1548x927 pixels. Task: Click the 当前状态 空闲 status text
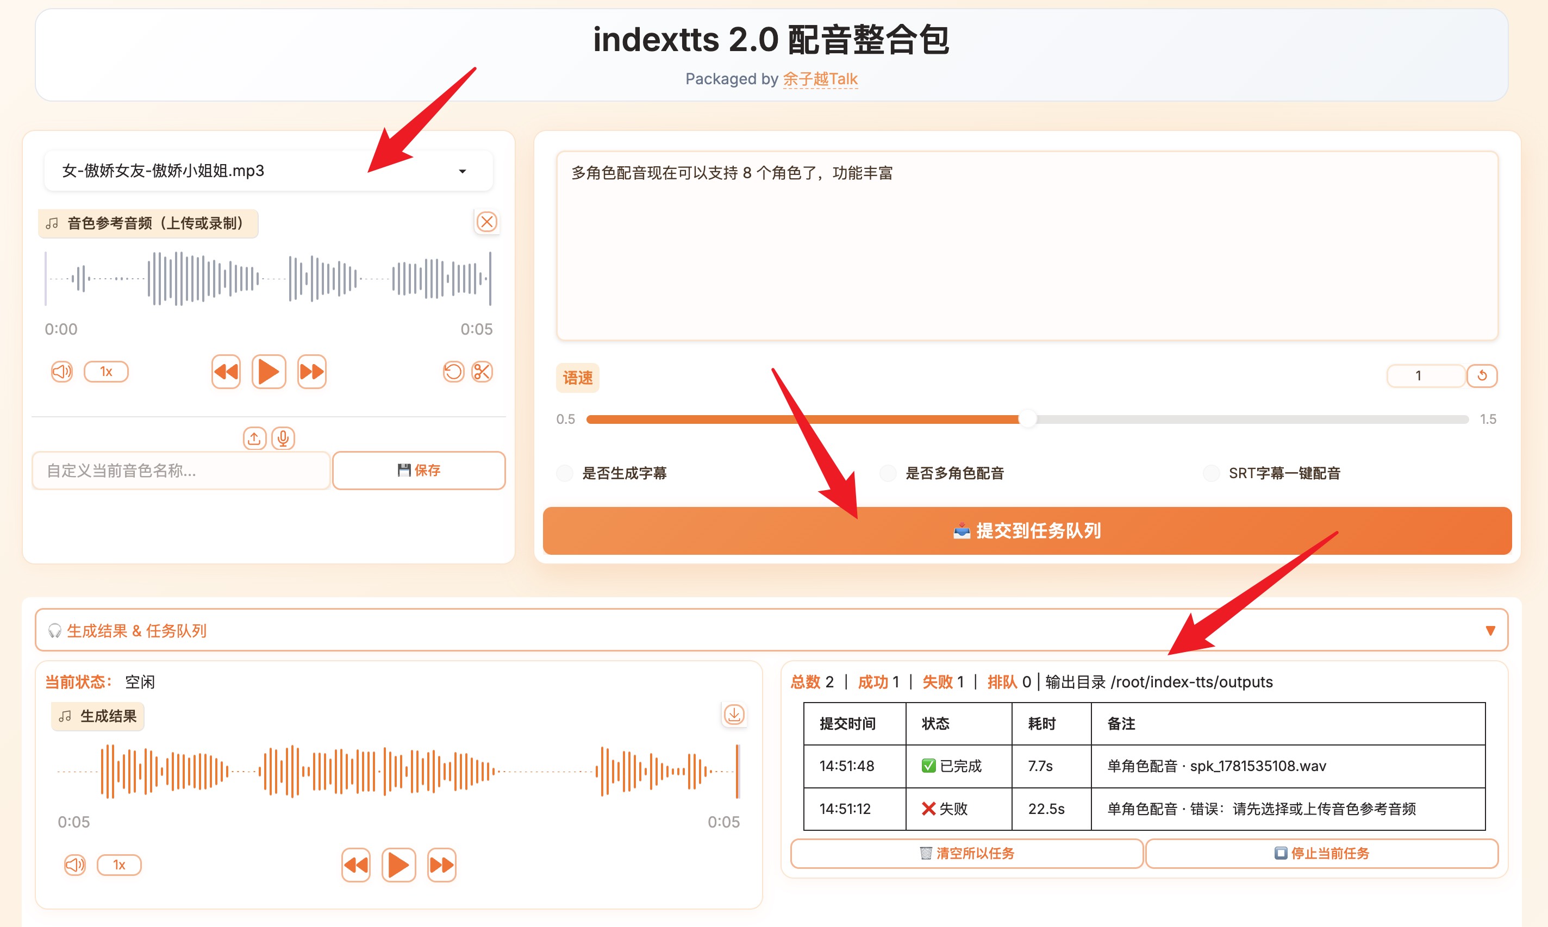pyautogui.click(x=100, y=681)
